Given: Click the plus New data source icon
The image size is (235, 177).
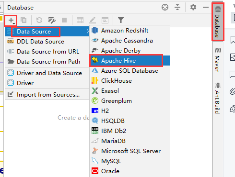Looking at the screenshot, I should point(11,20).
